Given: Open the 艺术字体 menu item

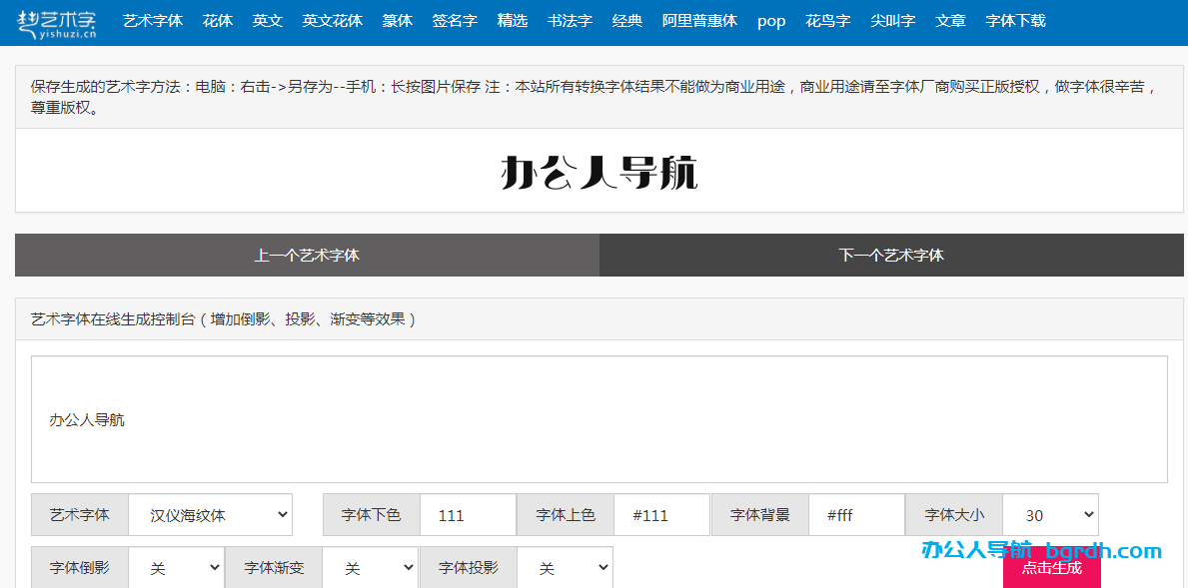Looking at the screenshot, I should pos(153,20).
